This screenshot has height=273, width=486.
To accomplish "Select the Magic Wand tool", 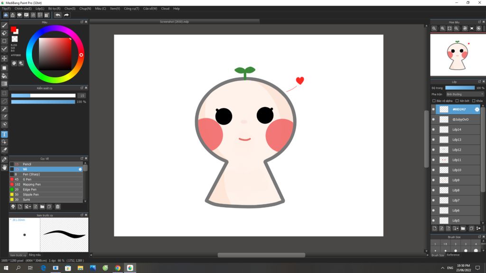I will pos(4,109).
